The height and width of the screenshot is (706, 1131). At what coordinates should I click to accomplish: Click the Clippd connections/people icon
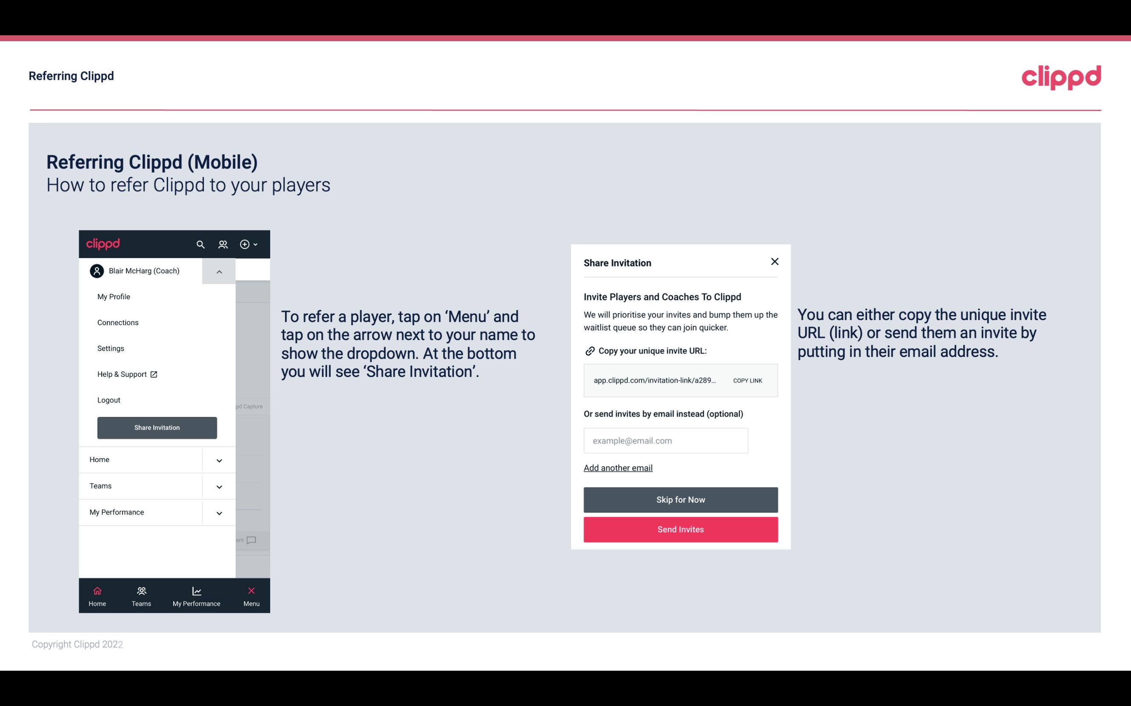pyautogui.click(x=223, y=244)
